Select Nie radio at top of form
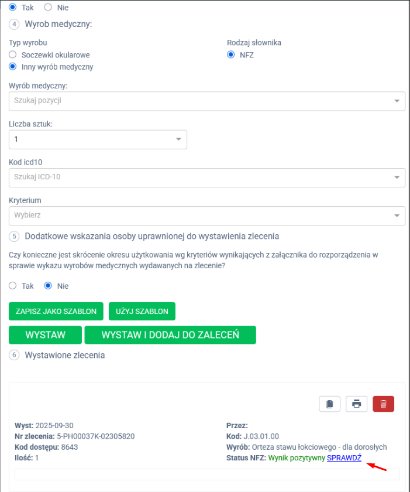 [x=48, y=8]
